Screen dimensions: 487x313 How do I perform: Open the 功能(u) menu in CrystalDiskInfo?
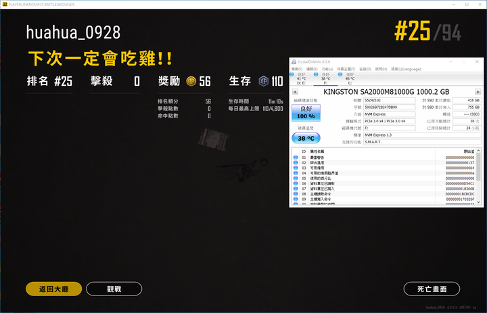tap(327, 69)
